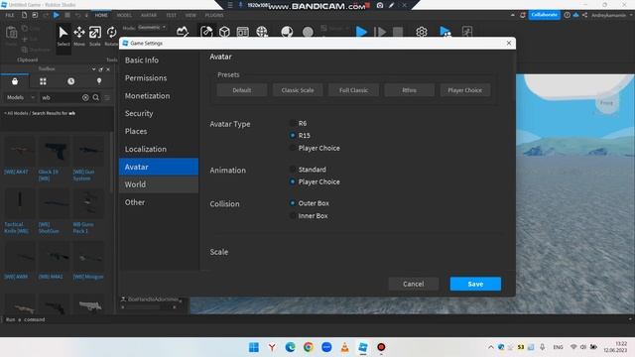Image resolution: width=635 pixels, height=357 pixels.
Task: Select the Rotate tool
Action: point(111,36)
